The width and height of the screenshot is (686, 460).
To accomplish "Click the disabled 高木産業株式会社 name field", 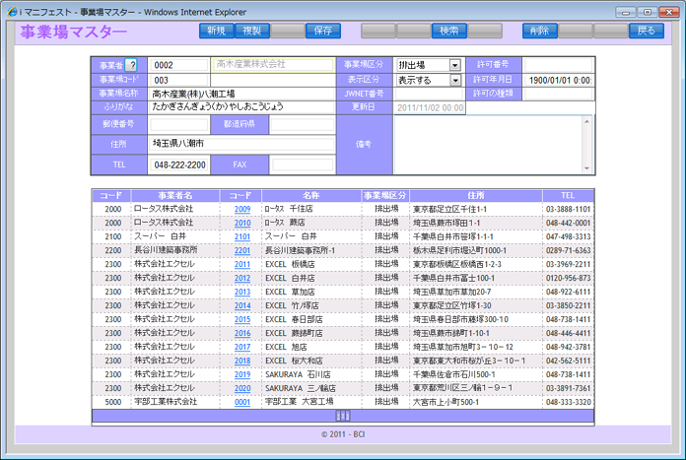I will [x=273, y=65].
